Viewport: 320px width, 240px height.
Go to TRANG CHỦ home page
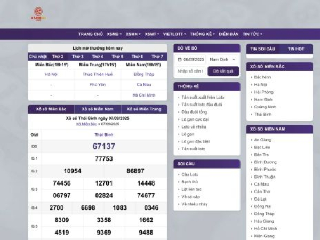[91, 34]
